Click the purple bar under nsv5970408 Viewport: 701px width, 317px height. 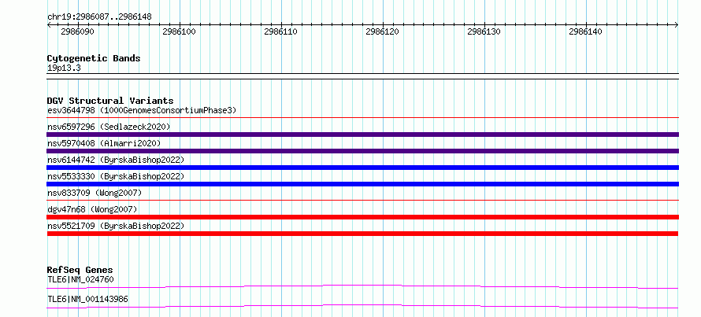tap(362, 151)
